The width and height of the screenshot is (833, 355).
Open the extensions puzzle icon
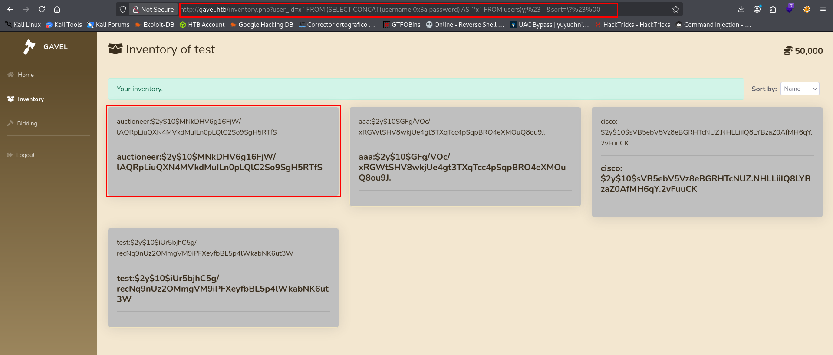[773, 9]
